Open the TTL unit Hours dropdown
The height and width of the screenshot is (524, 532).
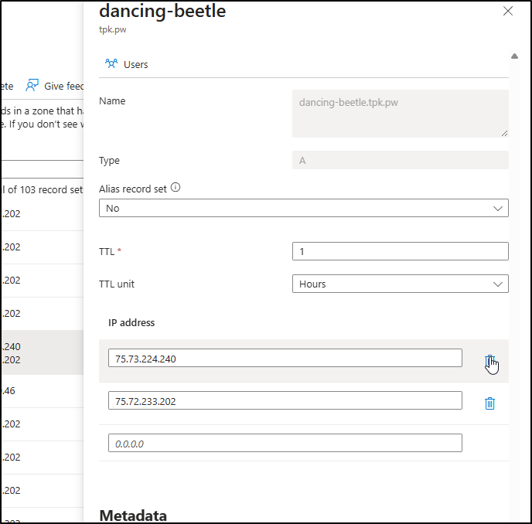pos(400,284)
